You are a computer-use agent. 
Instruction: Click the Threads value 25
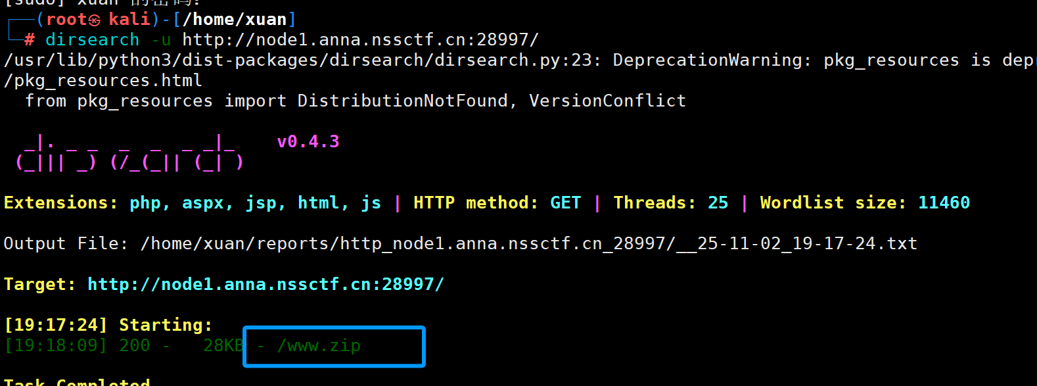coord(718,203)
